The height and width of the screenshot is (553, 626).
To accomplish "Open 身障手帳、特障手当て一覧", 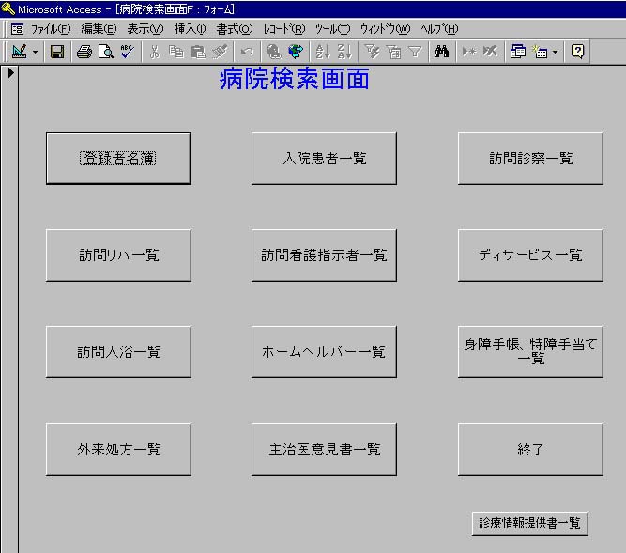I will pyautogui.click(x=530, y=352).
